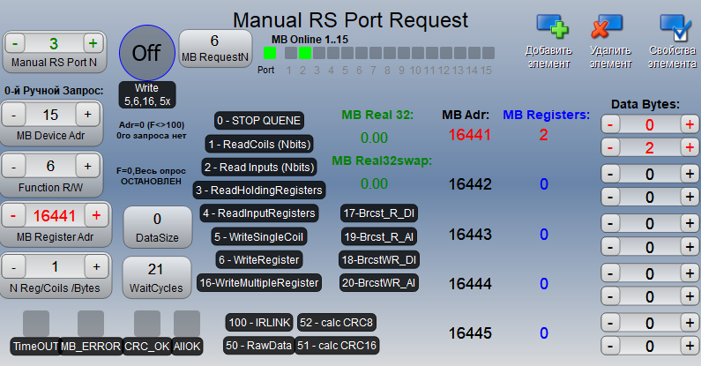Click the first green MB Online port indicator
Screen dimensions: 701x366
click(x=270, y=54)
